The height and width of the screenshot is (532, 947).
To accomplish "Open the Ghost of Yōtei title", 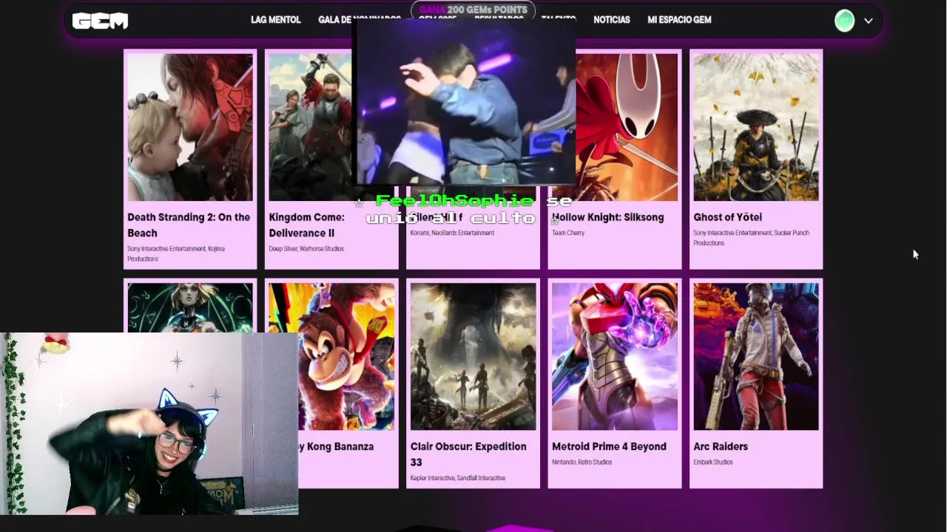I will (727, 217).
